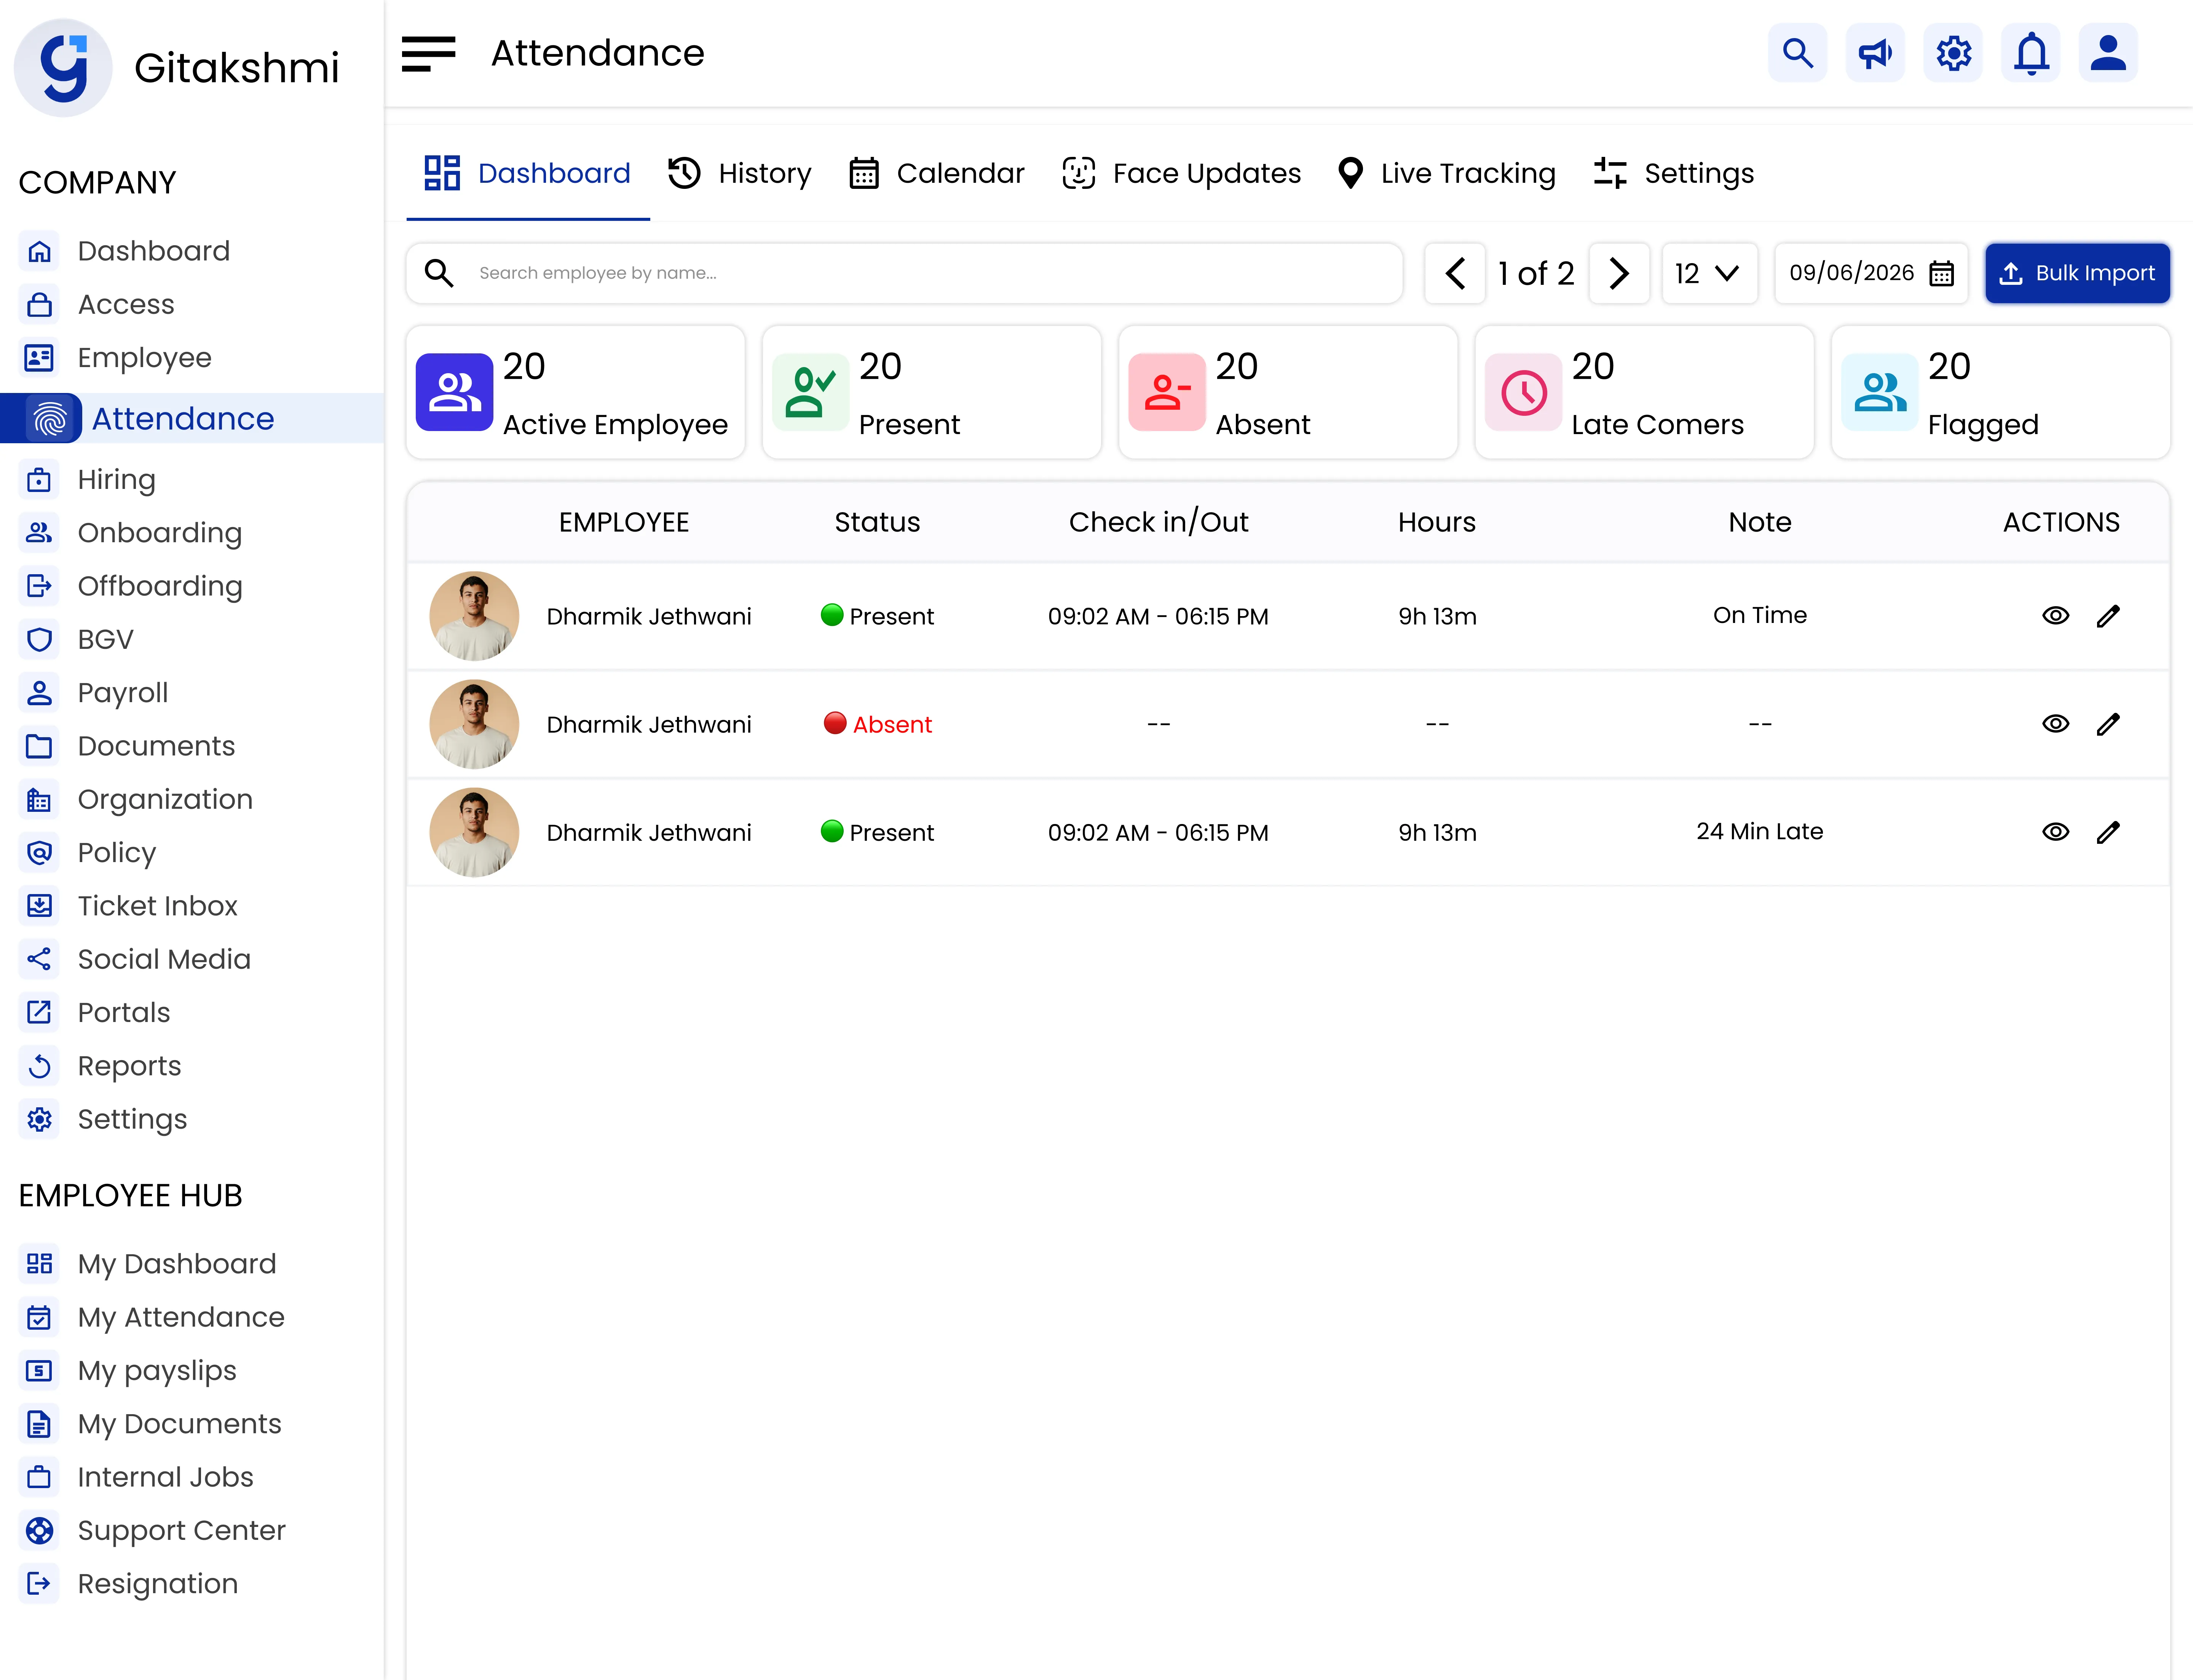Click the avatar in the 24 Min Late row
This screenshot has width=2193, height=1680.
tap(474, 832)
